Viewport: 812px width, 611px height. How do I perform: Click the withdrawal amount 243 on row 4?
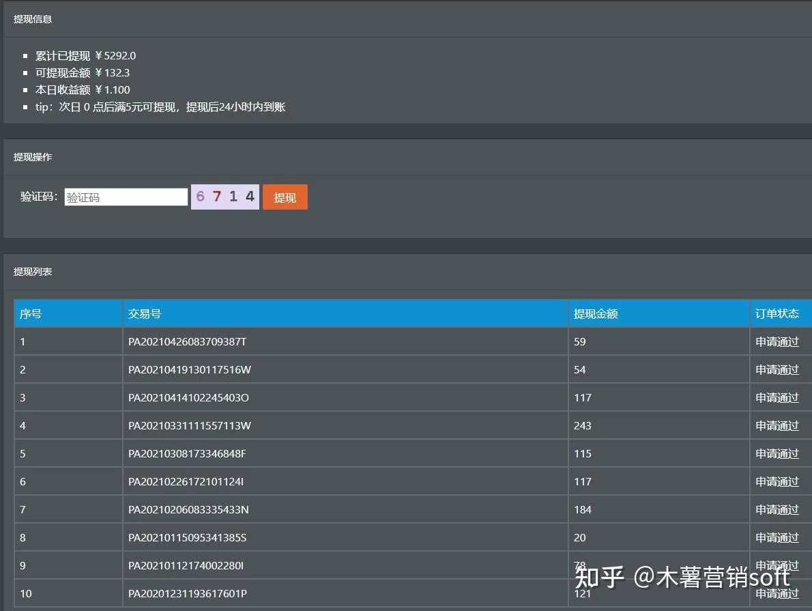point(583,425)
